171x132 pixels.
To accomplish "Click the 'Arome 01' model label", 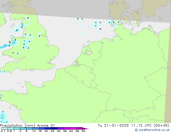I will (x=46, y=126).
